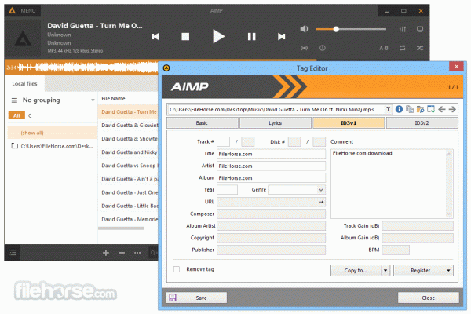This screenshot has height=314, width=471.
Task: Open the AIMP MENU button
Action: (x=23, y=10)
